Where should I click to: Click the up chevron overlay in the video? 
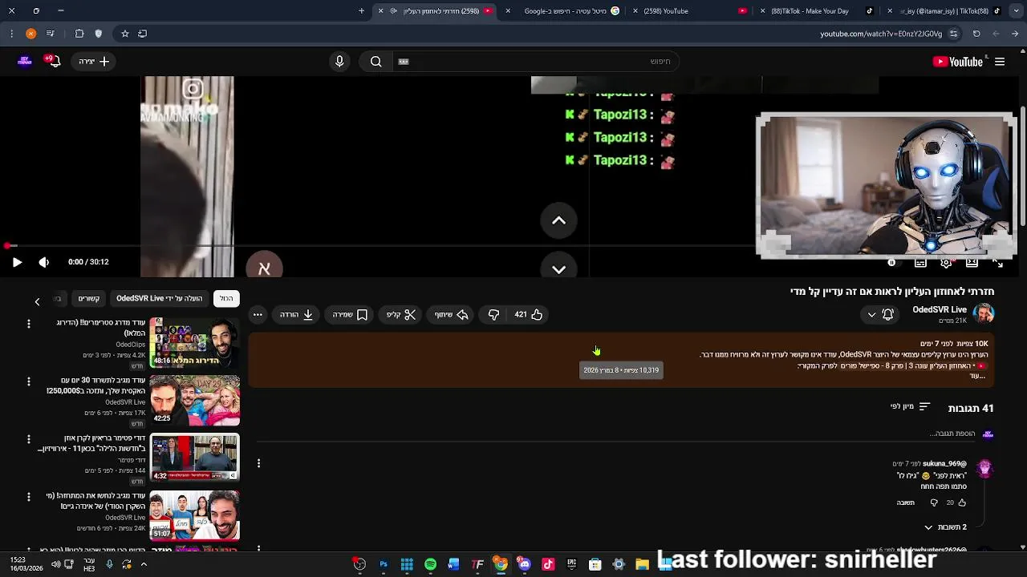tap(559, 220)
